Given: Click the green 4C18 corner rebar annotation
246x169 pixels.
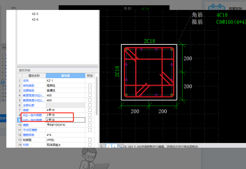Looking at the screenshot, I should (222, 15).
